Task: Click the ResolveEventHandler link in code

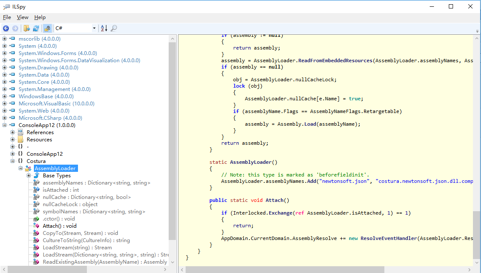Action: point(388,238)
